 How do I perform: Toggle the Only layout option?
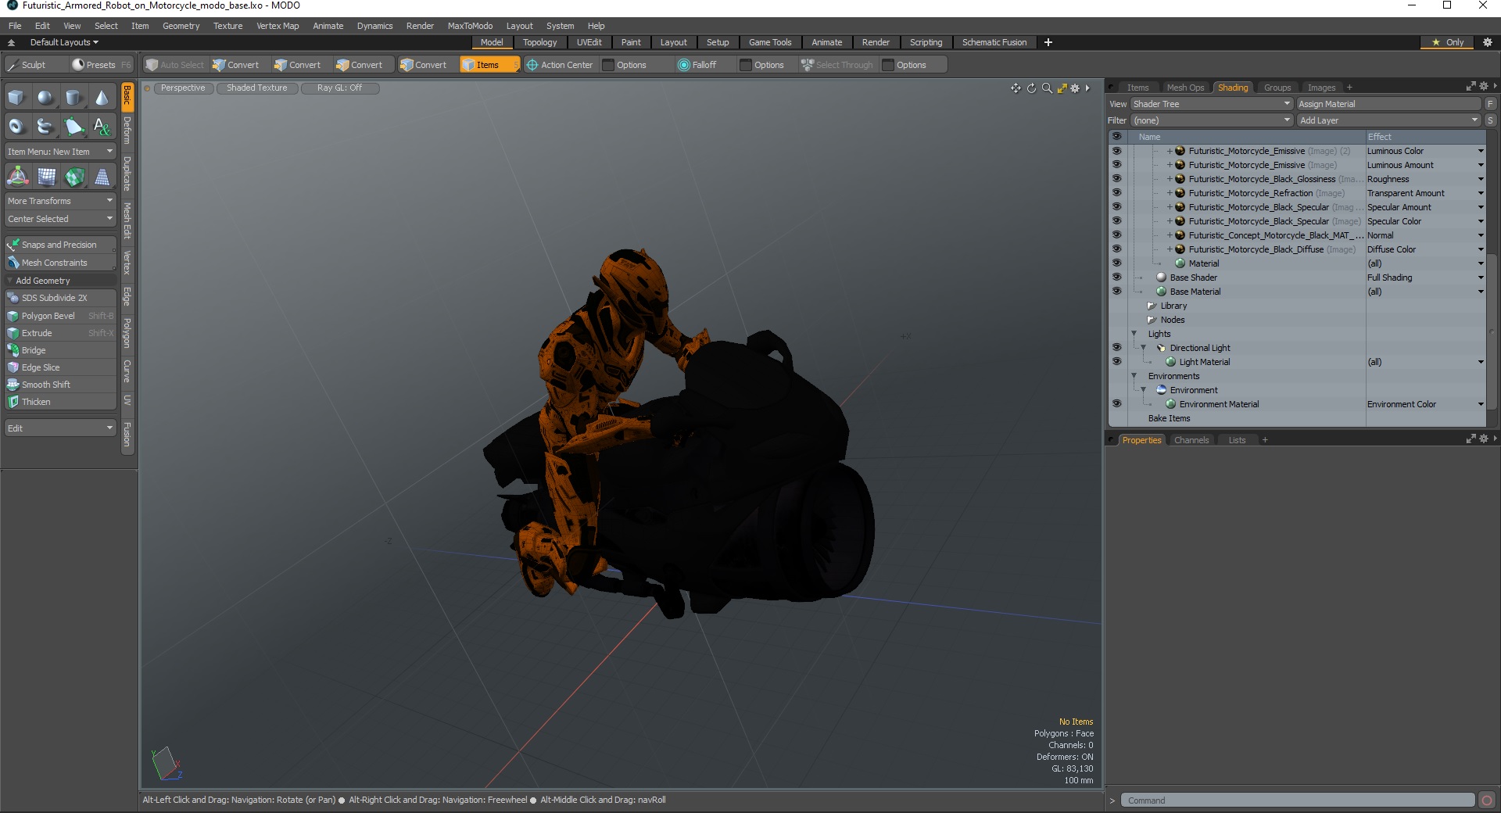[1448, 42]
